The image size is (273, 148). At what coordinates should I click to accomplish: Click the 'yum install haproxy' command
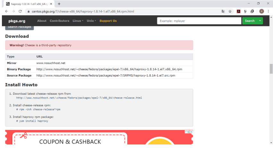(32, 121)
